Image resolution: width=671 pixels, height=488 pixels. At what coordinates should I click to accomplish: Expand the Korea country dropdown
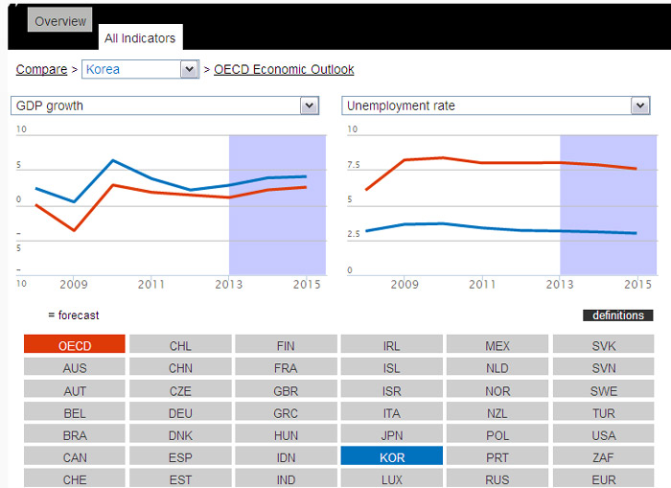(140, 69)
